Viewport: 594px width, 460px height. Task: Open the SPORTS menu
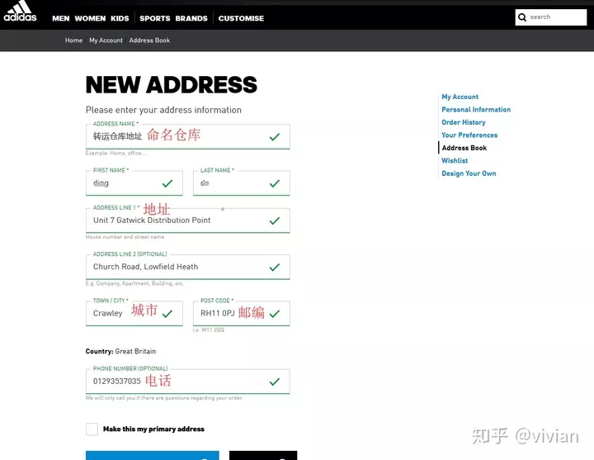pyautogui.click(x=155, y=19)
